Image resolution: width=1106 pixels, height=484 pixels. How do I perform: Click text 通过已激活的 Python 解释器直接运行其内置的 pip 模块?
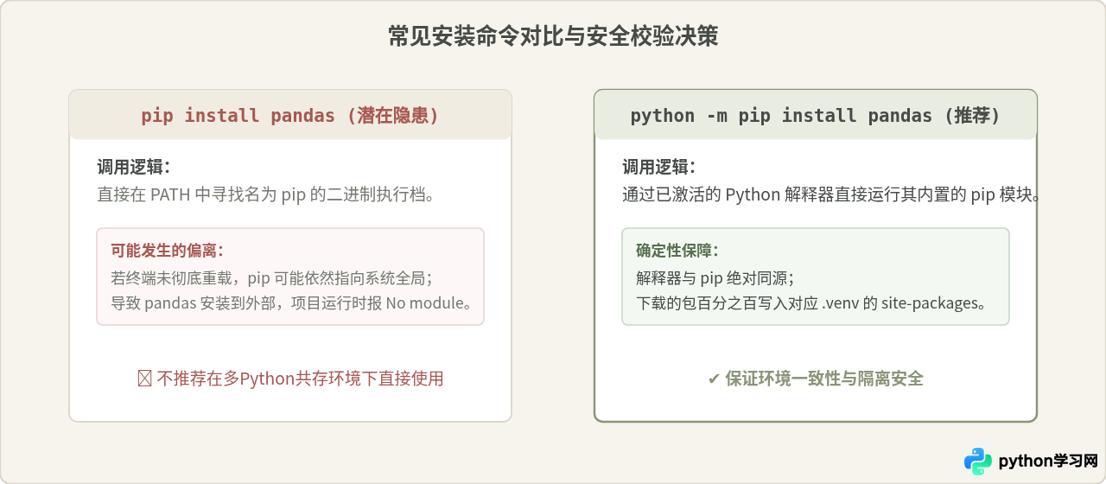point(831,194)
